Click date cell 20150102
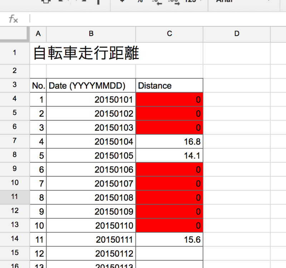 [91, 113]
